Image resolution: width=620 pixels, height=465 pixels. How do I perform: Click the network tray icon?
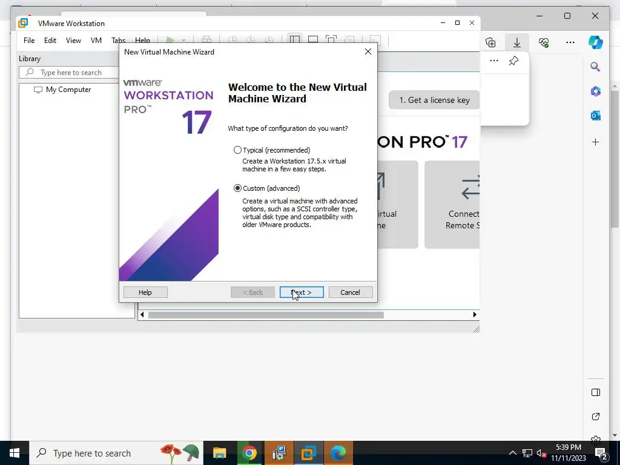tap(527, 453)
